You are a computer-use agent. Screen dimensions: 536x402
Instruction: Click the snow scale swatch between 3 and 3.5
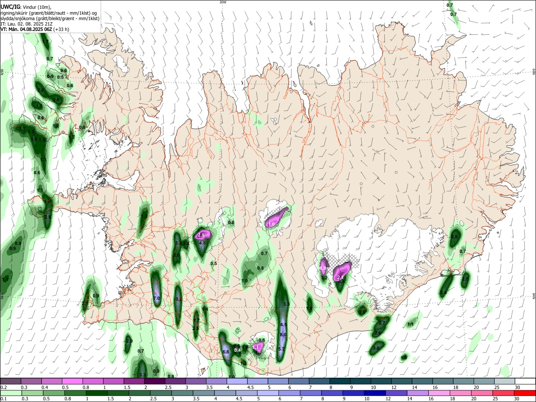click(x=195, y=381)
